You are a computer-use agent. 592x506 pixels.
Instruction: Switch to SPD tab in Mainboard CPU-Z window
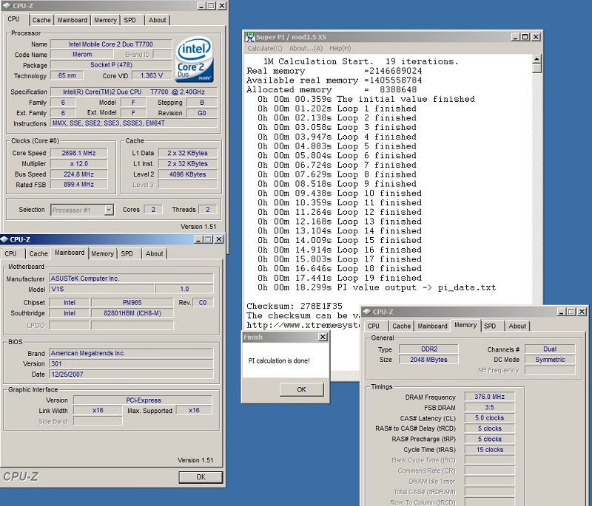tap(127, 253)
